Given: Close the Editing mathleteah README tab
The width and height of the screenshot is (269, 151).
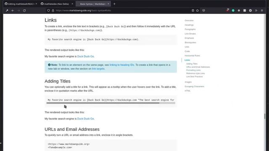Looking at the screenshot, I should click(36, 4).
